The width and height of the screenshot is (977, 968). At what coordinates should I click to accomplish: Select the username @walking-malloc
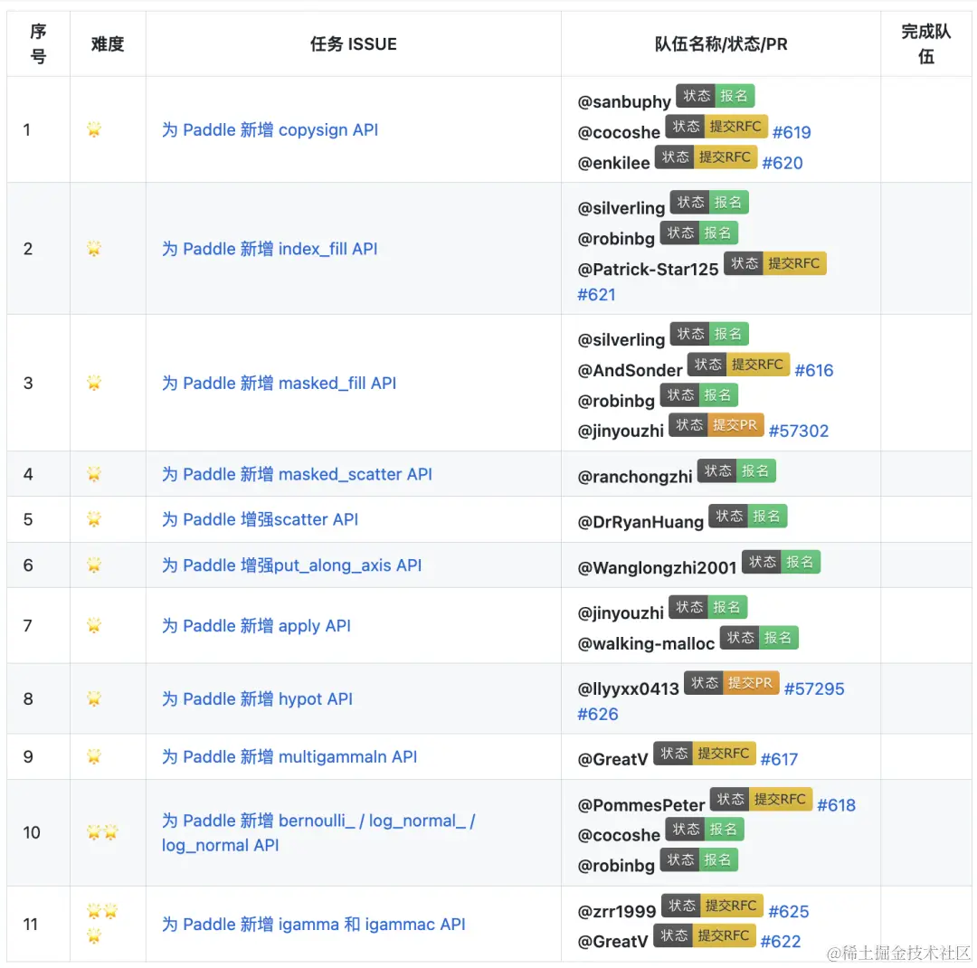pos(646,643)
